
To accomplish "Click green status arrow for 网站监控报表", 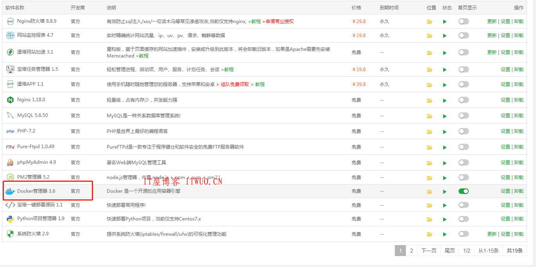I will pyautogui.click(x=445, y=36).
